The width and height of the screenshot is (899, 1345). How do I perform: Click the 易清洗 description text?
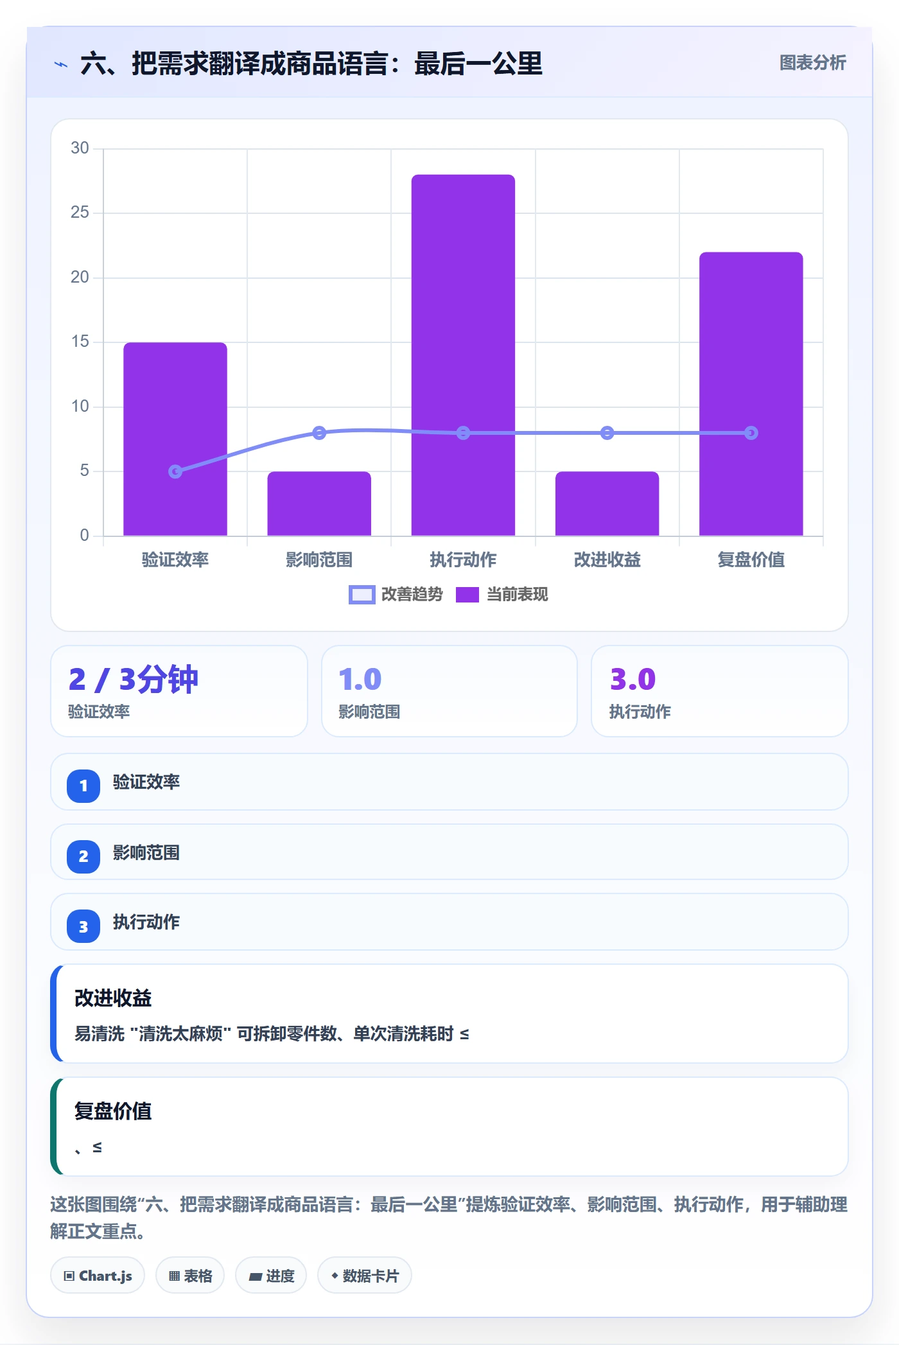pos(272,1033)
